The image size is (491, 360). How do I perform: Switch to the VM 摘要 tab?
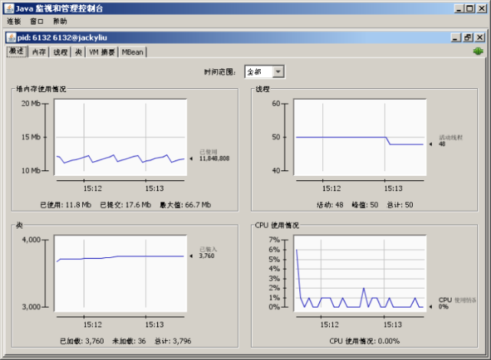[102, 52]
